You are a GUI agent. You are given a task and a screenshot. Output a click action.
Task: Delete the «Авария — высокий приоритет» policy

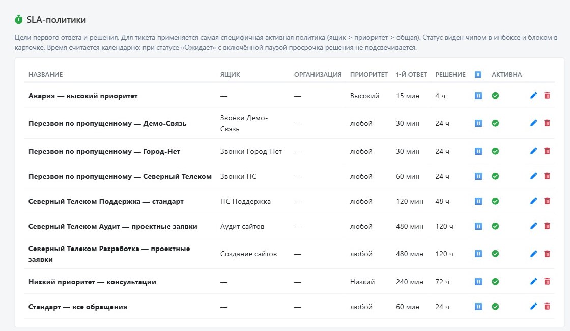point(547,96)
